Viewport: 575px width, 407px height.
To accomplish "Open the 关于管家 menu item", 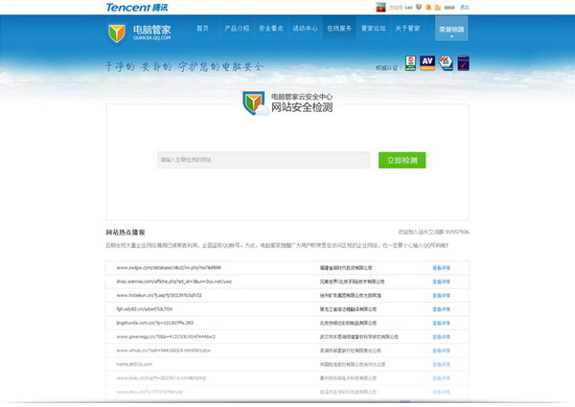I will pos(408,29).
